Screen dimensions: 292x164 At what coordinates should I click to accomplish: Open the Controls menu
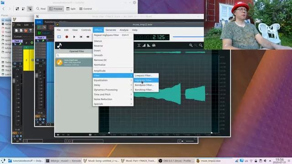point(86,30)
